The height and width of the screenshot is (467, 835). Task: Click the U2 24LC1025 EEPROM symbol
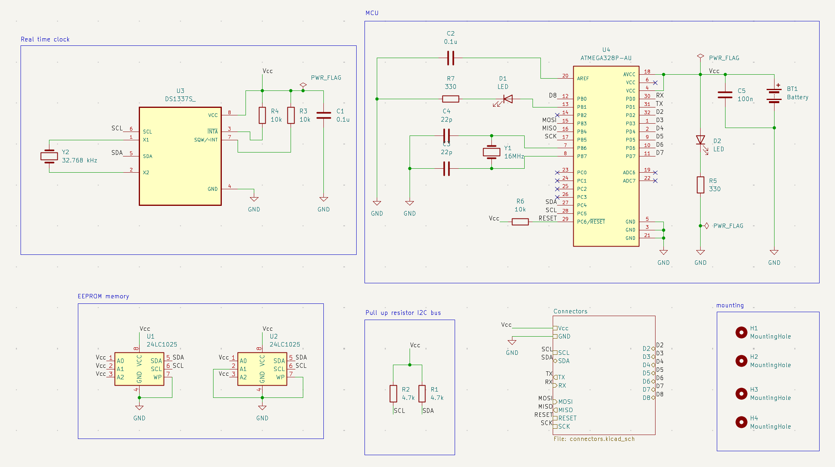(x=262, y=369)
